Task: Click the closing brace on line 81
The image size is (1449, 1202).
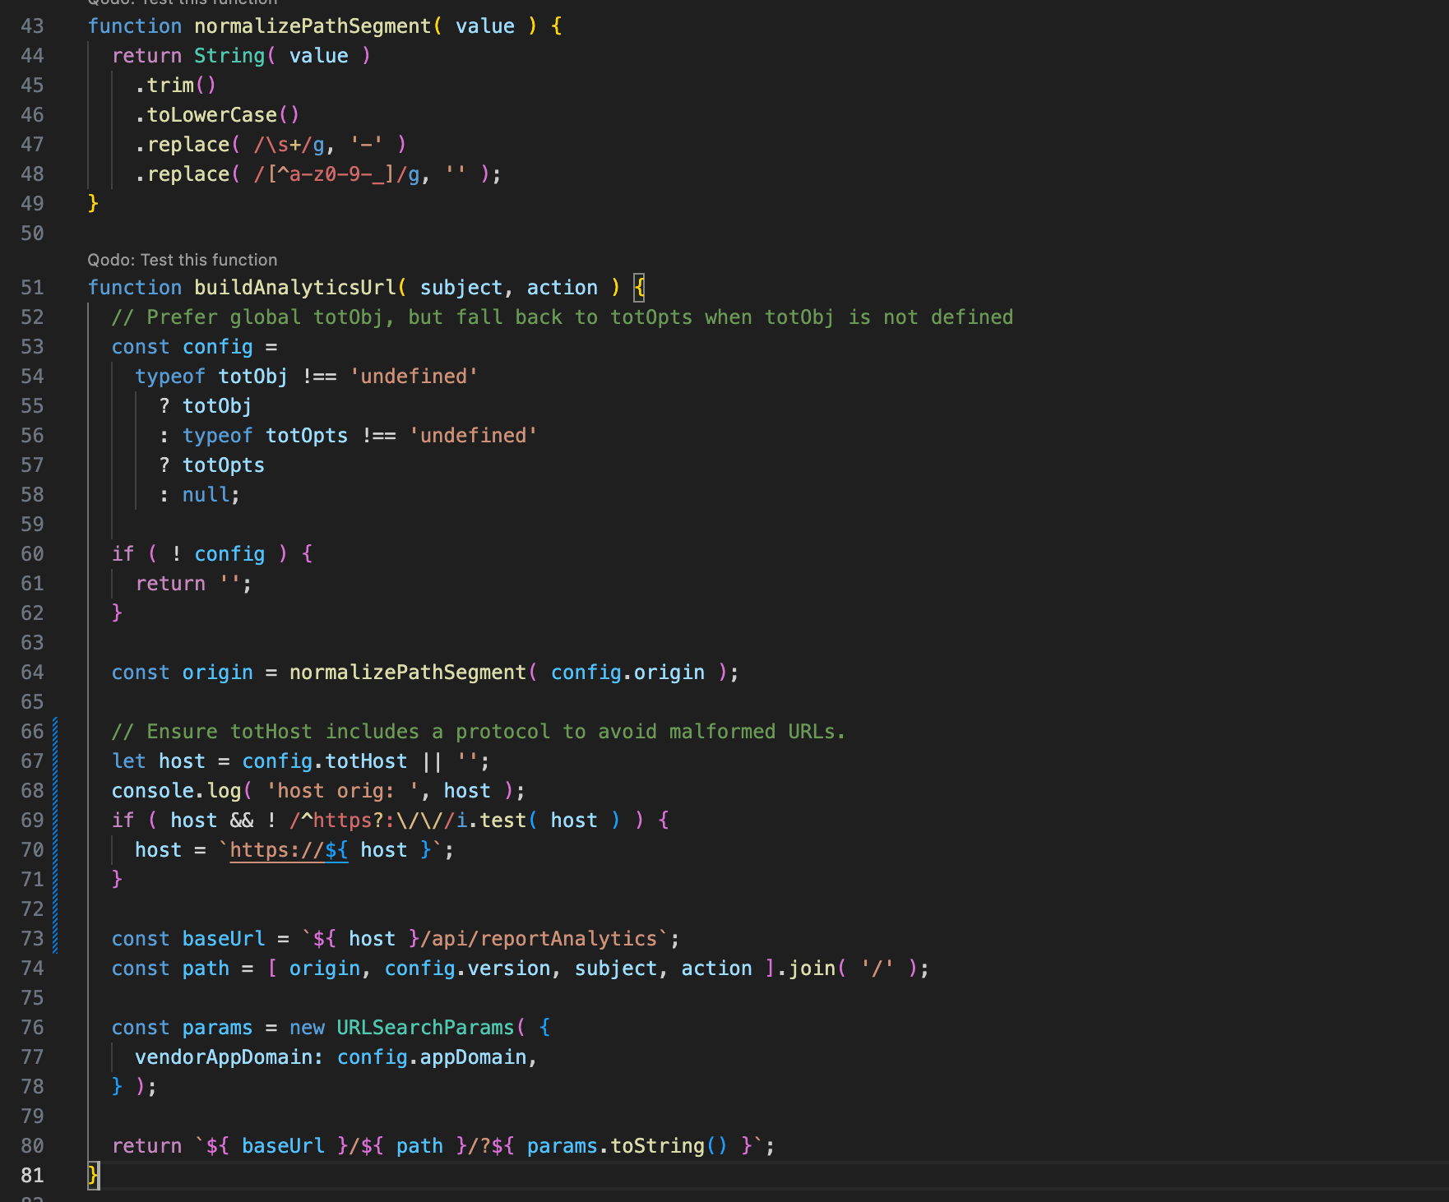Action: pyautogui.click(x=93, y=1175)
